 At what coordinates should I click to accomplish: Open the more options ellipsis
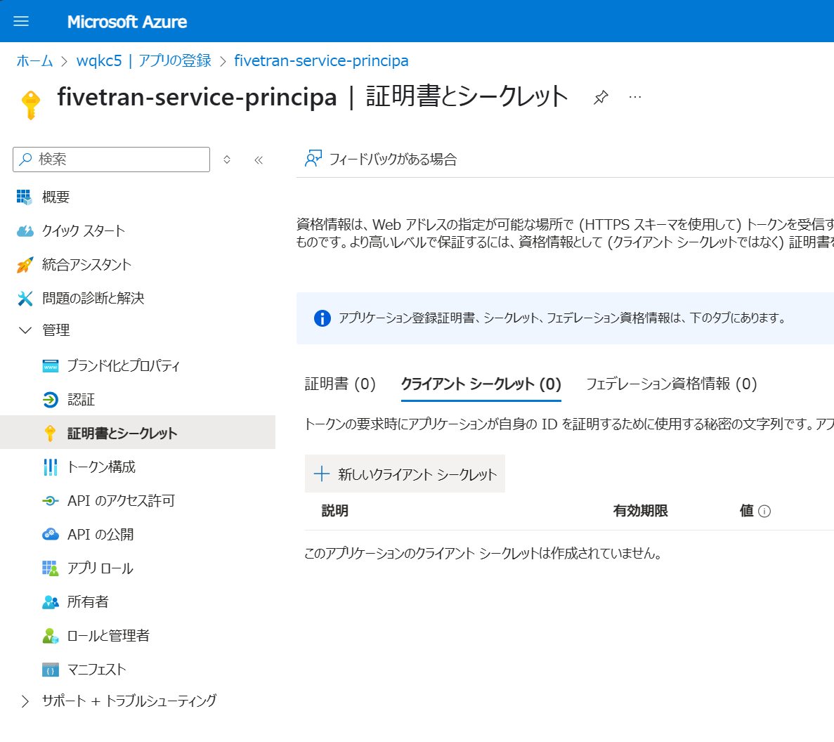coord(635,97)
